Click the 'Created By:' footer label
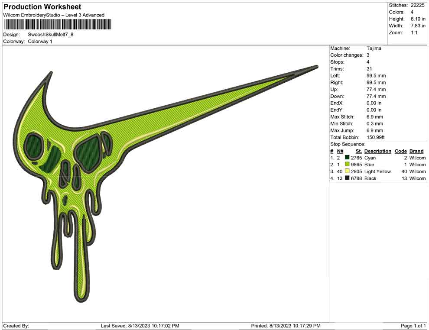 click(x=16, y=326)
